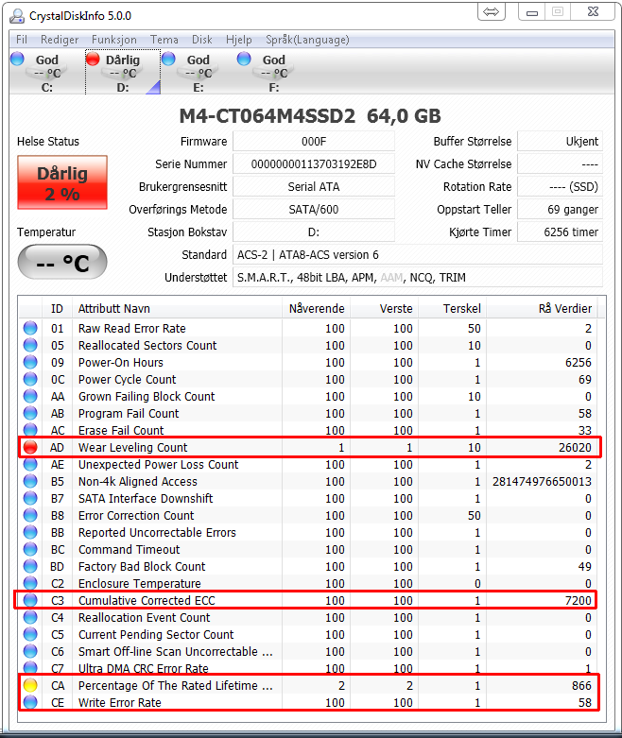Click blue status orb for Current Pending Sector Count
The height and width of the screenshot is (738, 622).
tap(30, 634)
